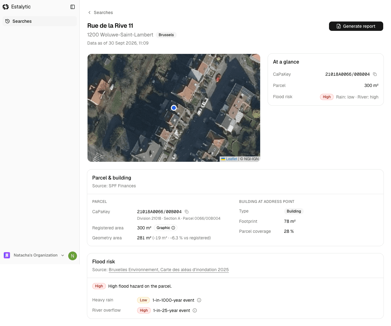
Task: Click the Estalytic logo icon
Action: coord(6,7)
